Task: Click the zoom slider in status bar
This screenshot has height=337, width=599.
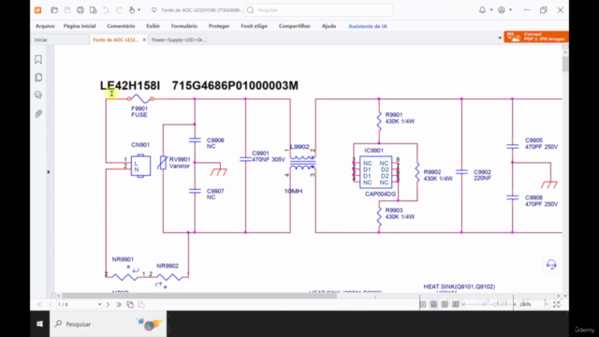Action: [x=489, y=304]
